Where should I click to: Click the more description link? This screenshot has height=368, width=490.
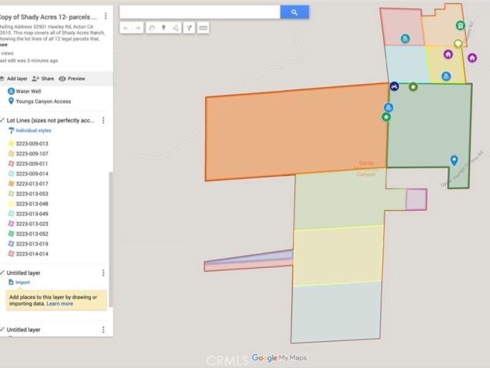pos(4,45)
